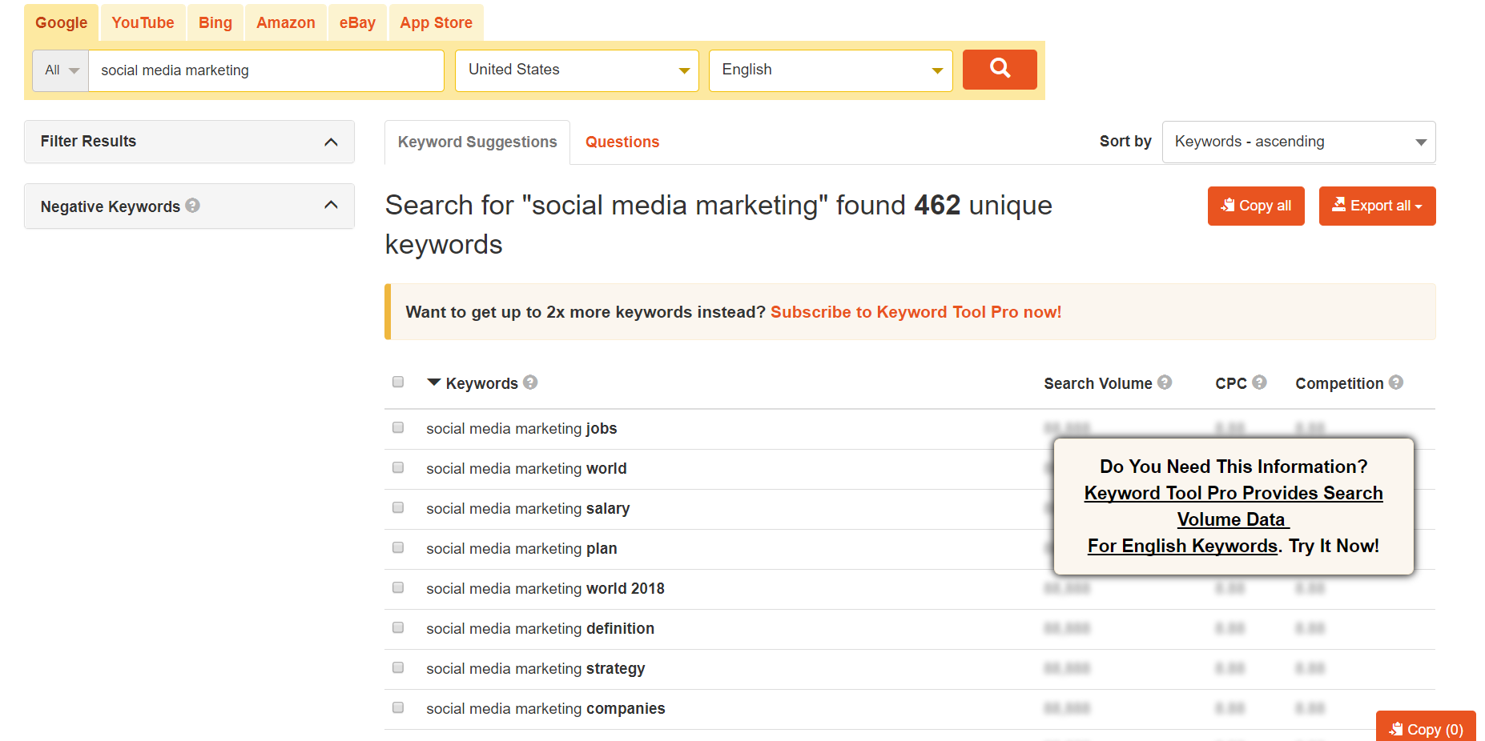Click keyword 'social media marketing world 2018'
This screenshot has width=1485, height=741.
545,588
